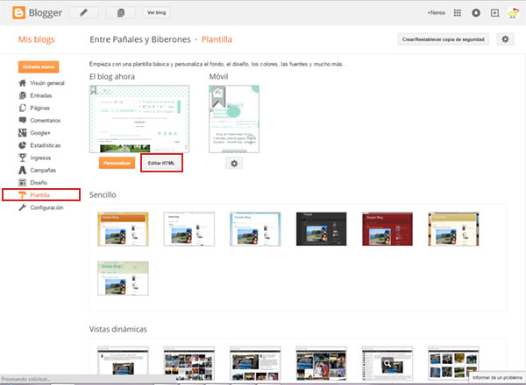The image size is (526, 385).
Task: Click Entre Pañales y Biberones blog title
Action: (x=140, y=39)
